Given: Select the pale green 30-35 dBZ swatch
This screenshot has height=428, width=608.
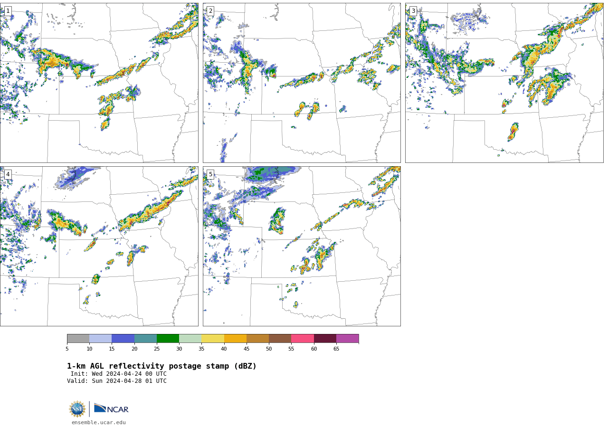Looking at the screenshot, I should click(190, 339).
